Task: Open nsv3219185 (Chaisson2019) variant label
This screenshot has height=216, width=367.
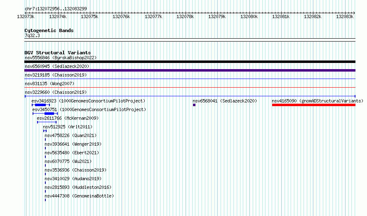Action: point(56,75)
